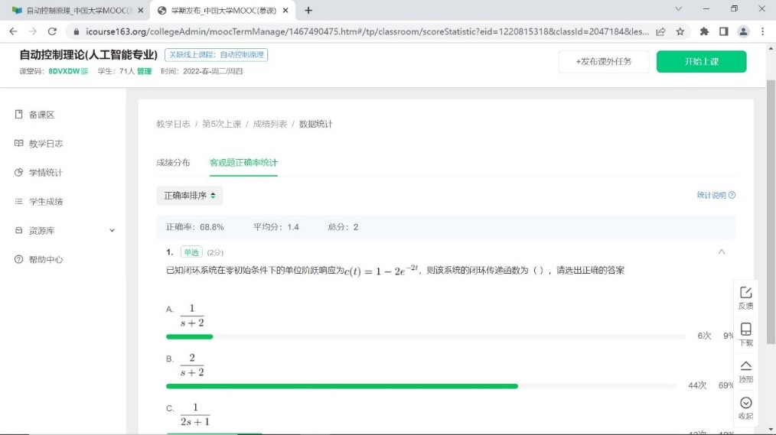
Task: Open the 正确率排序 sort dropdown
Action: [190, 196]
